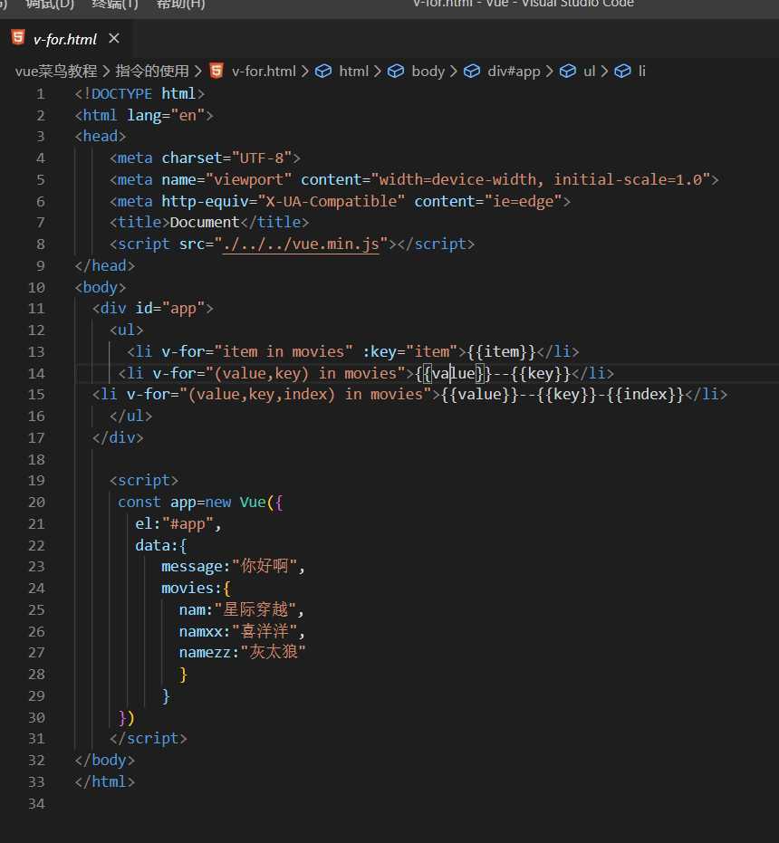Click the HTML5 icon on the v-for.html tab
Viewport: 779px width, 843px height.
[18, 38]
